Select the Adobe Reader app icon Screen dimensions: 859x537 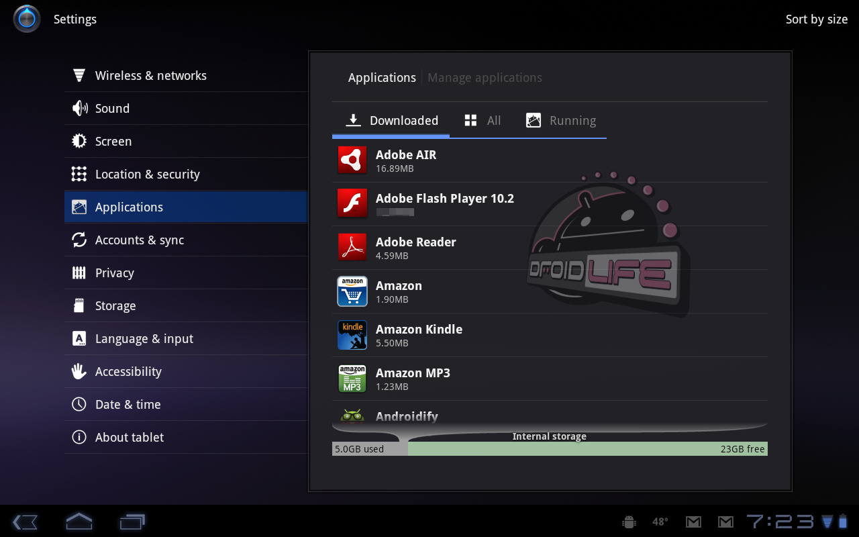(352, 248)
